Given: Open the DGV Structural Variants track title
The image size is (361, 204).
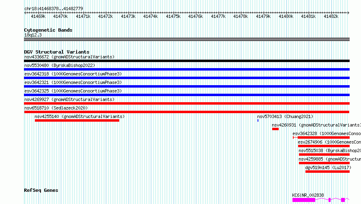Looking at the screenshot, I should coord(57,52).
